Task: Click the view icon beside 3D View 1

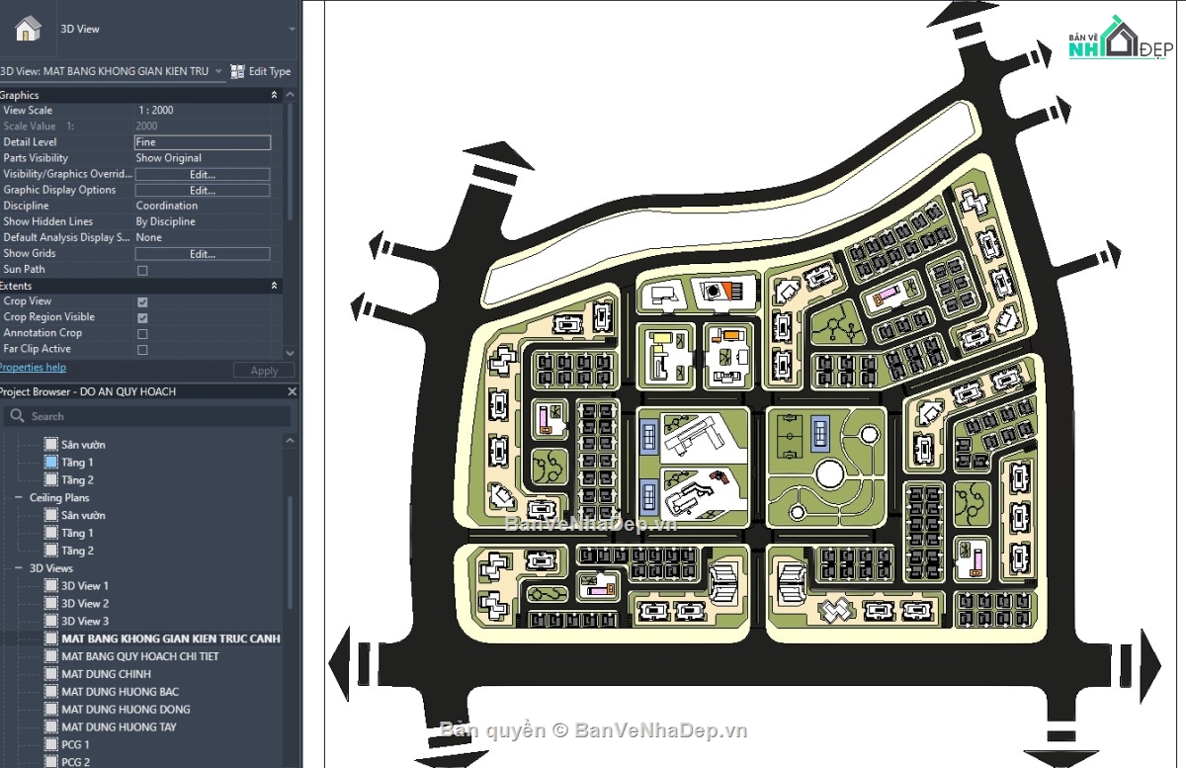Action: coord(51,586)
